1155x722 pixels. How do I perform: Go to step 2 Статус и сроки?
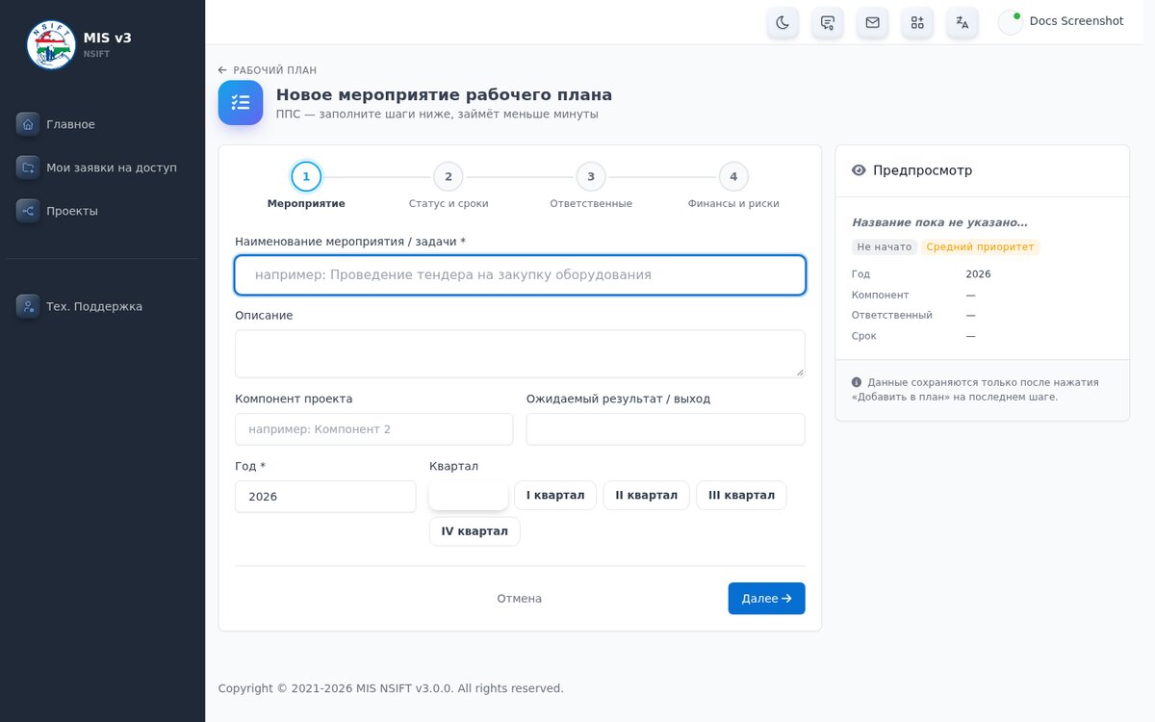pos(449,186)
